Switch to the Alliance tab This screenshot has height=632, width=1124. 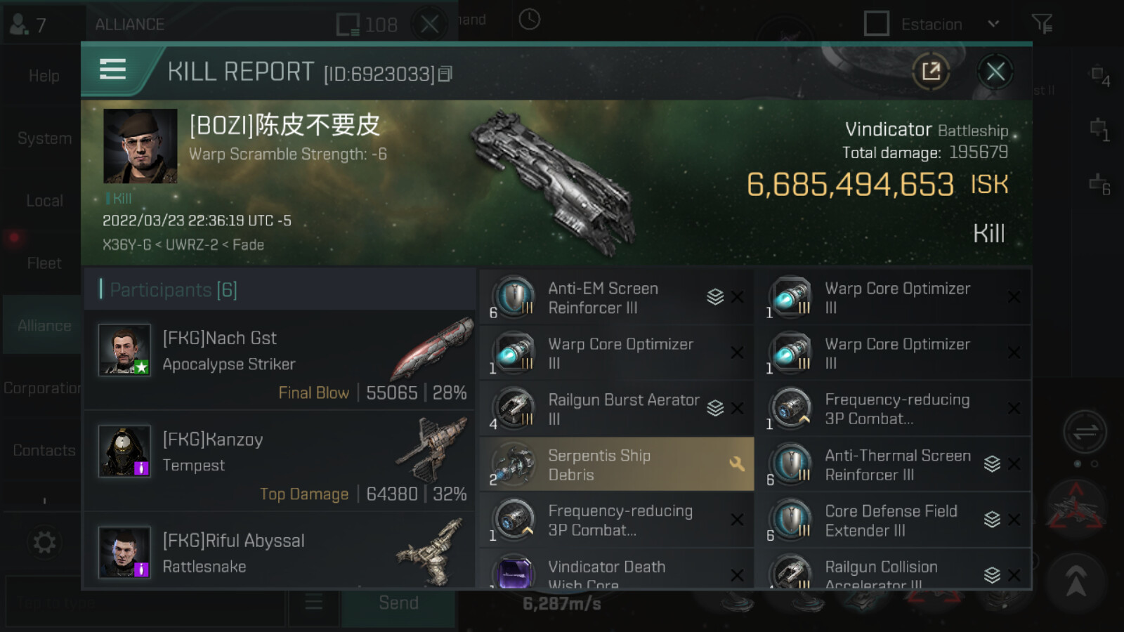point(44,326)
